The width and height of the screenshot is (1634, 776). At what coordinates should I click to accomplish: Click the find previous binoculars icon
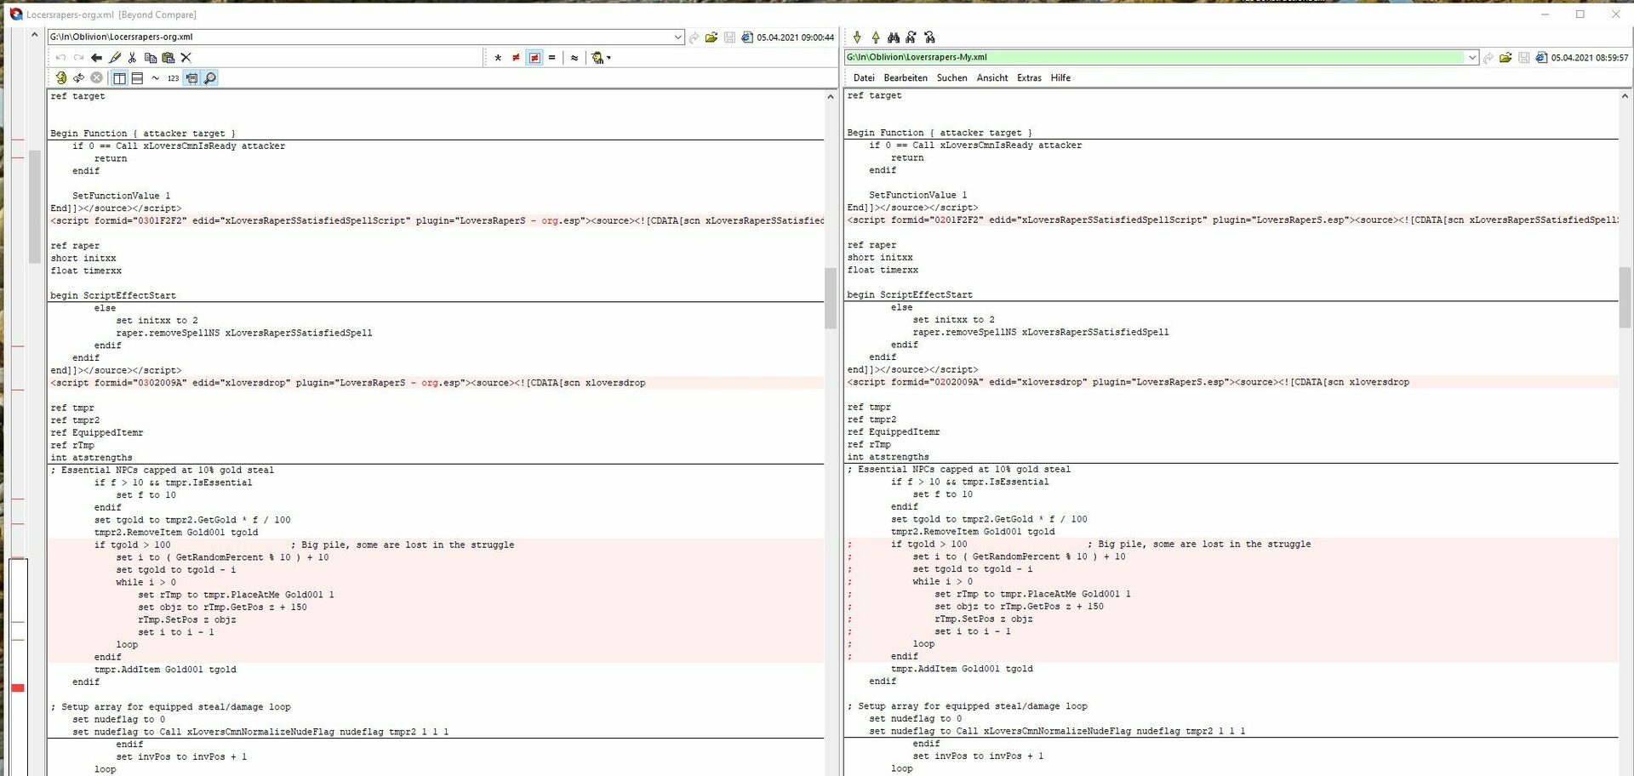(x=929, y=37)
